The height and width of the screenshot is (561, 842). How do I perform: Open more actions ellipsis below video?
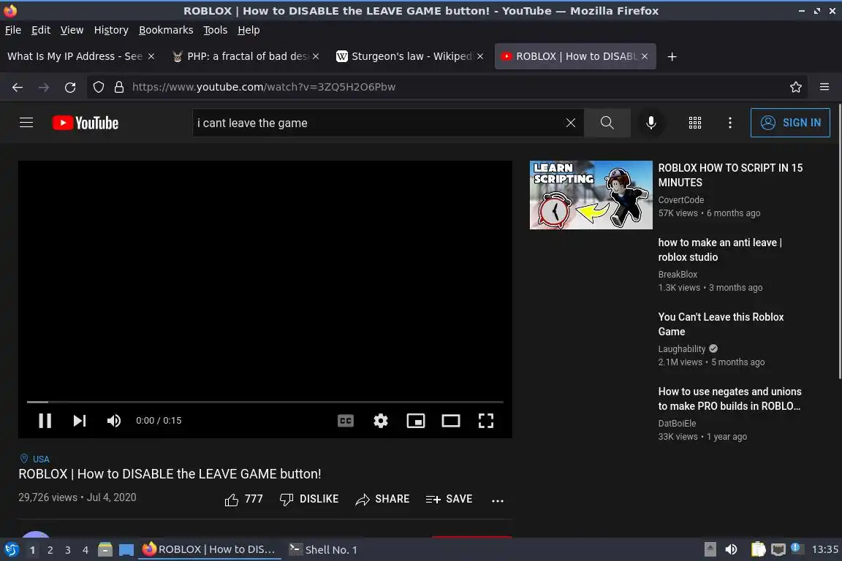(498, 500)
